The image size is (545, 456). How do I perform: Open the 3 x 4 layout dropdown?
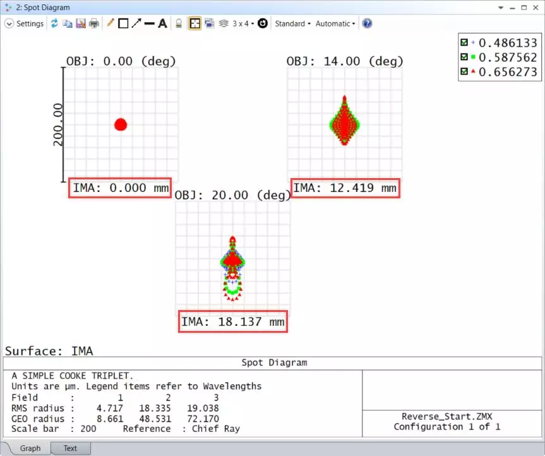pyautogui.click(x=243, y=23)
